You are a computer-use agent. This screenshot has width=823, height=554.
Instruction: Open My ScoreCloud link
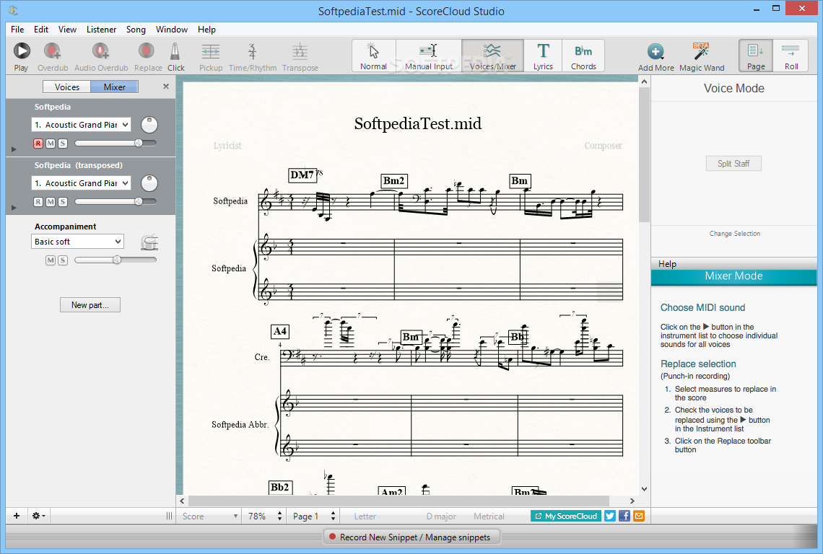tap(566, 516)
